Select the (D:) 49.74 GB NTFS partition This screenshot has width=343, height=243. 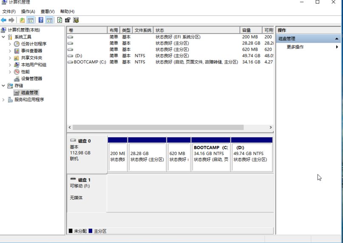(252, 154)
